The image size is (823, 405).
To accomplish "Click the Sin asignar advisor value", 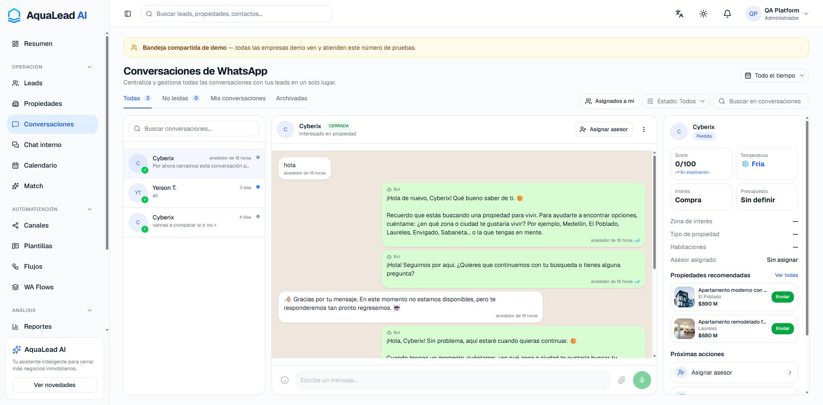I will (x=782, y=260).
